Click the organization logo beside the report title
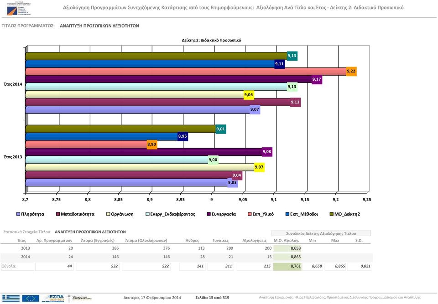 click(19, 8)
